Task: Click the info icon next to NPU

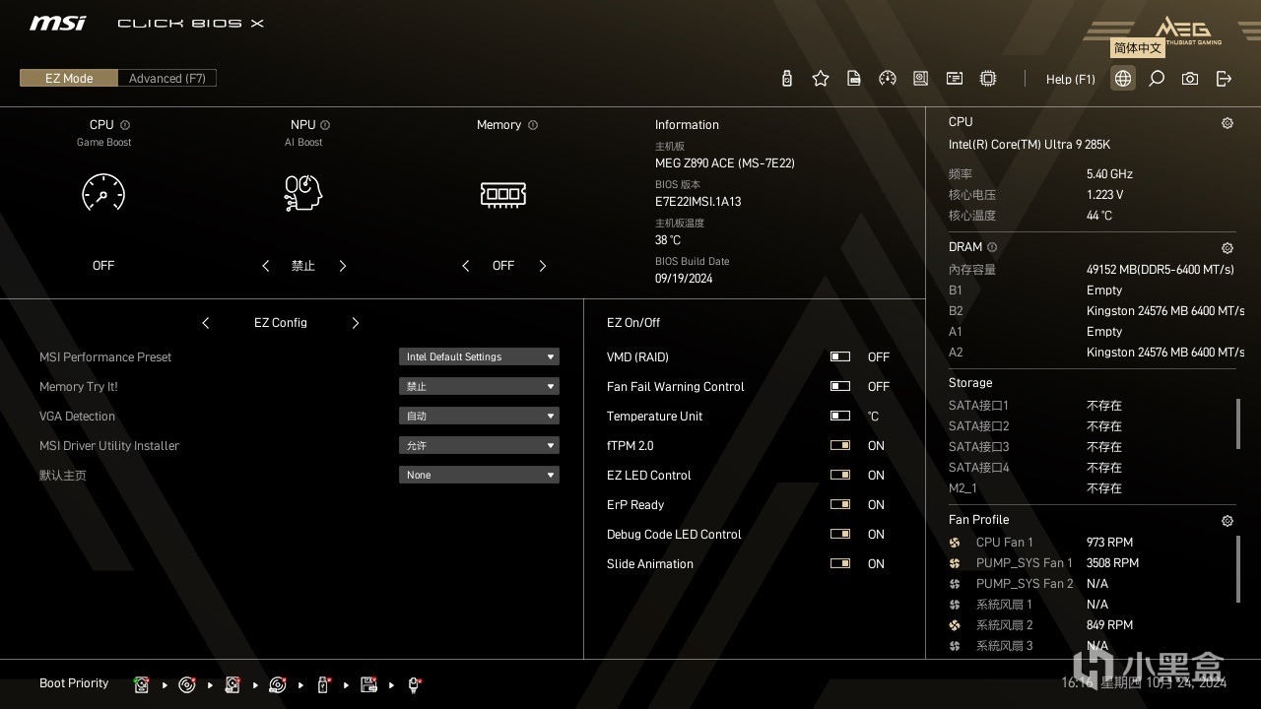Action: pos(325,125)
